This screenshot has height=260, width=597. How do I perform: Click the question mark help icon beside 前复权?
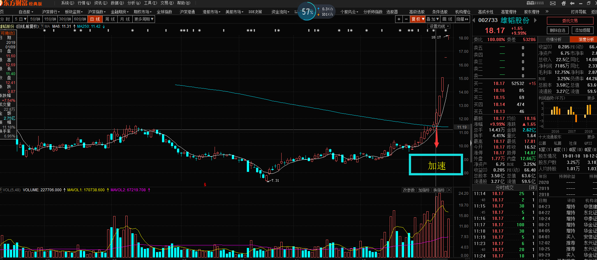click(x=42, y=26)
